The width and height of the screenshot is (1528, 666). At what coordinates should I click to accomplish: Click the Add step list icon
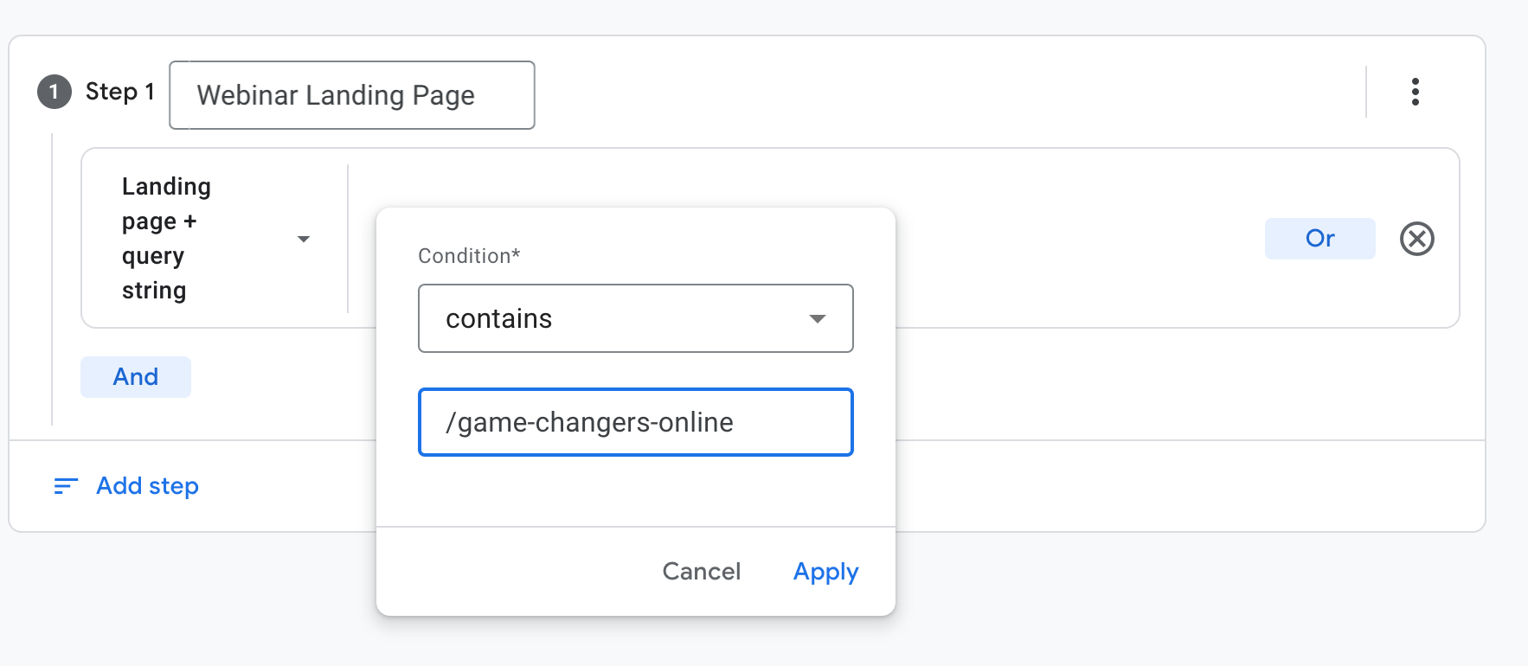click(x=66, y=486)
